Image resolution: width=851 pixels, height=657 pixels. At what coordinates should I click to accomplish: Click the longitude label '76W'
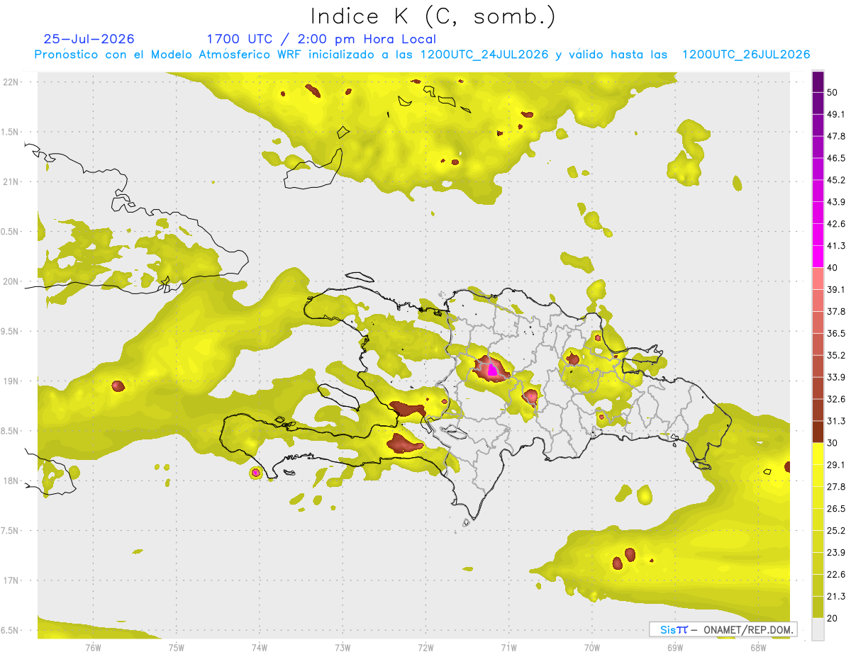pos(93,648)
